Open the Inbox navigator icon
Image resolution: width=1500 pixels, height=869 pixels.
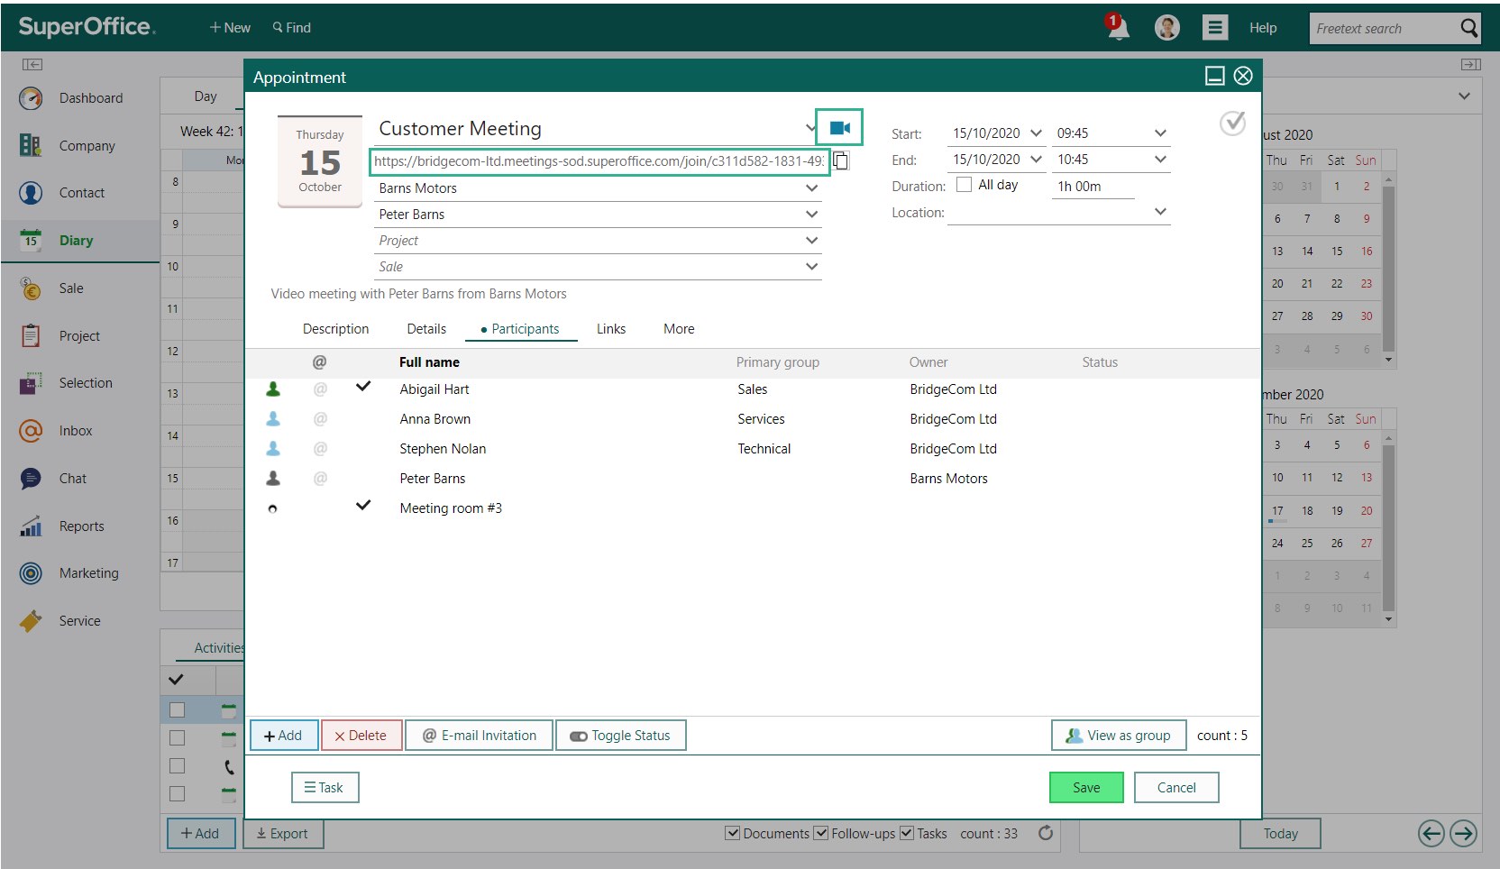click(x=31, y=431)
